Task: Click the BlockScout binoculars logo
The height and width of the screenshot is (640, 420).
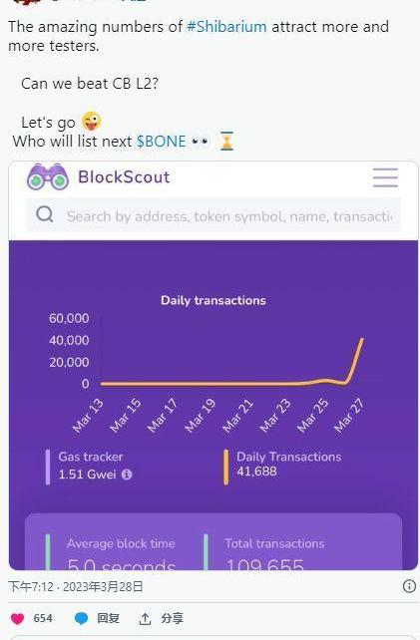Action: tap(48, 176)
